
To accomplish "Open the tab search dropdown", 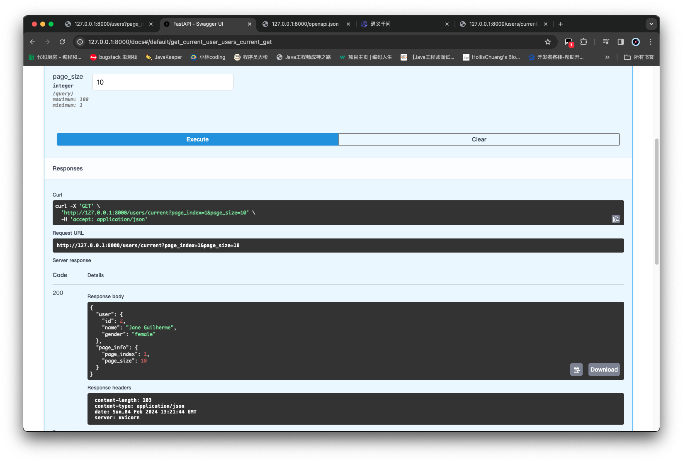I will pyautogui.click(x=651, y=24).
